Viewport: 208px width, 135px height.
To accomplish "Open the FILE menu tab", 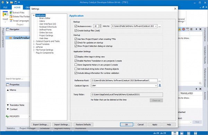I will click(5, 7).
